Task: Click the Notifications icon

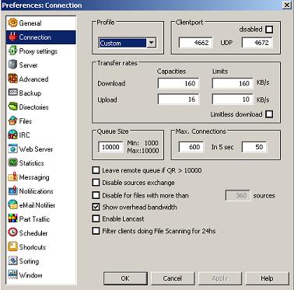Action: 12,190
